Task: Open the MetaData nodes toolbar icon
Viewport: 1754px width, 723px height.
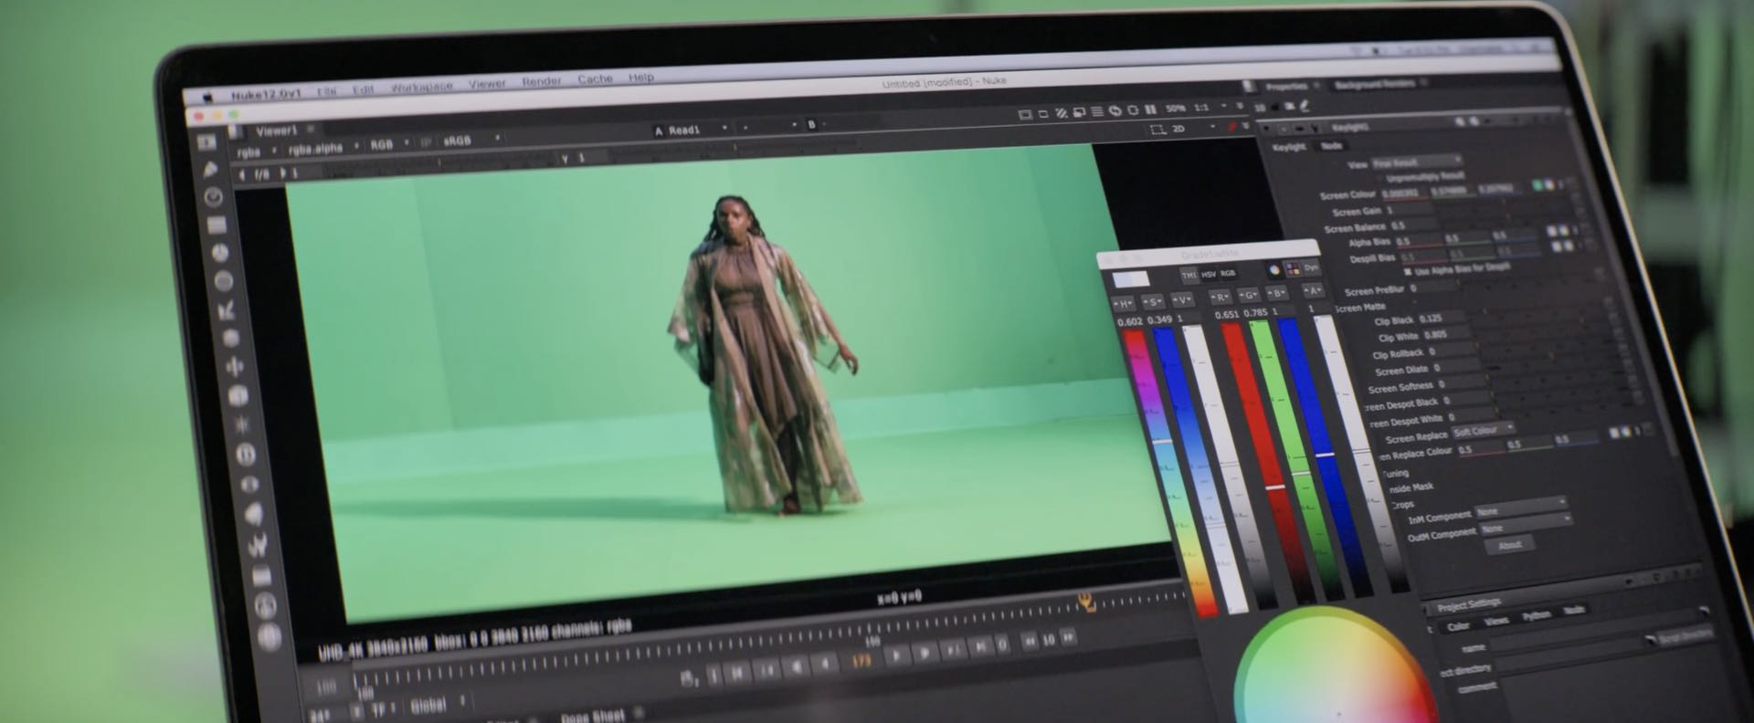Action: [x=253, y=514]
